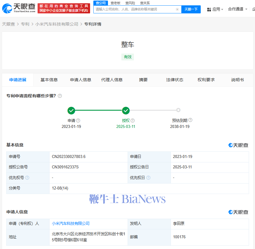Select the 查公司 search tab
Image resolution: width=255 pixels, height=249 pixels.
(x=101, y=3)
